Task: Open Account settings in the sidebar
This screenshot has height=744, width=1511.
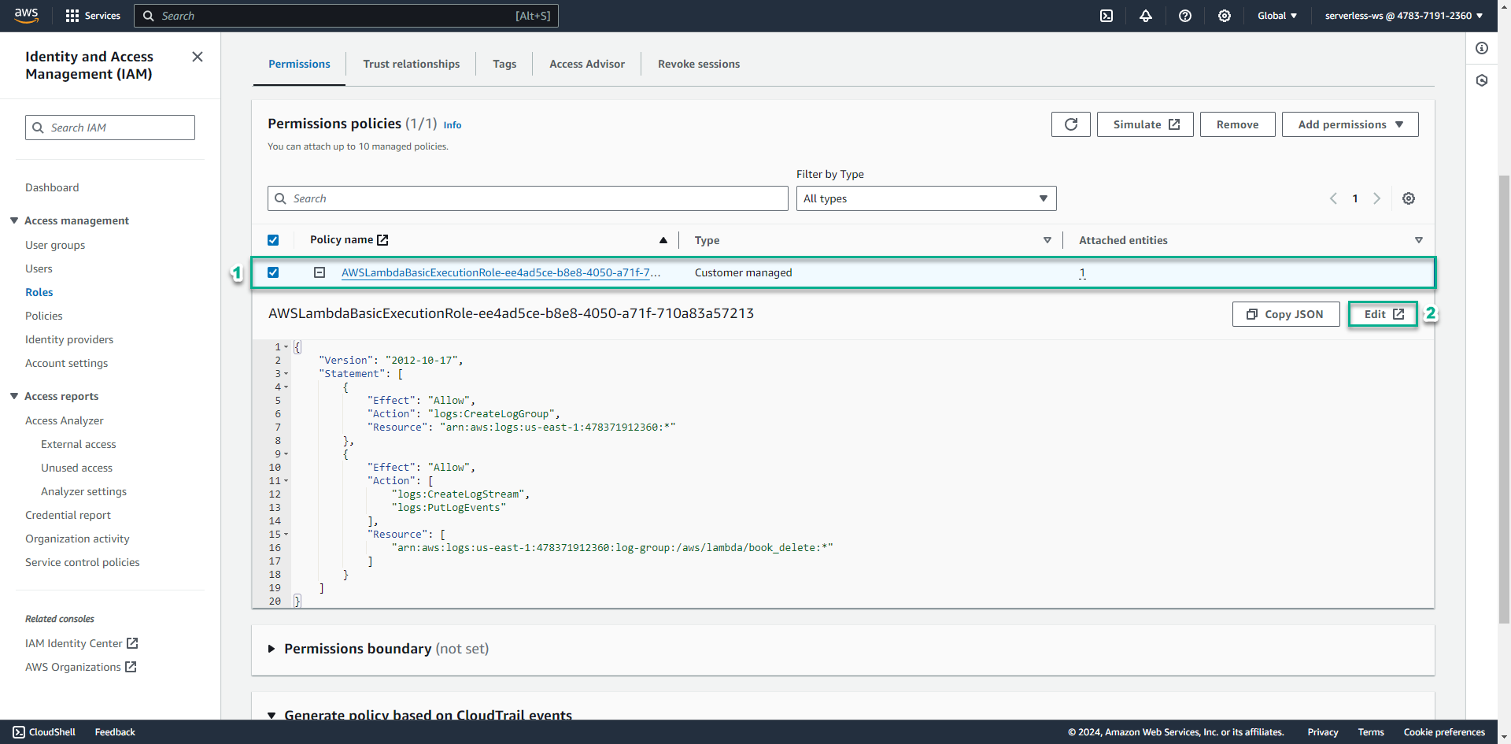Action: (x=67, y=363)
